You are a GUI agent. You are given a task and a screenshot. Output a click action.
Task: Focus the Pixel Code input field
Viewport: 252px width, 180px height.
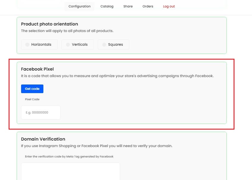(41, 112)
